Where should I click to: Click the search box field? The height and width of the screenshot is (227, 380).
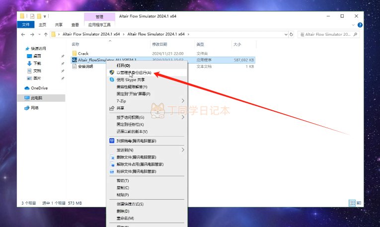point(328,34)
